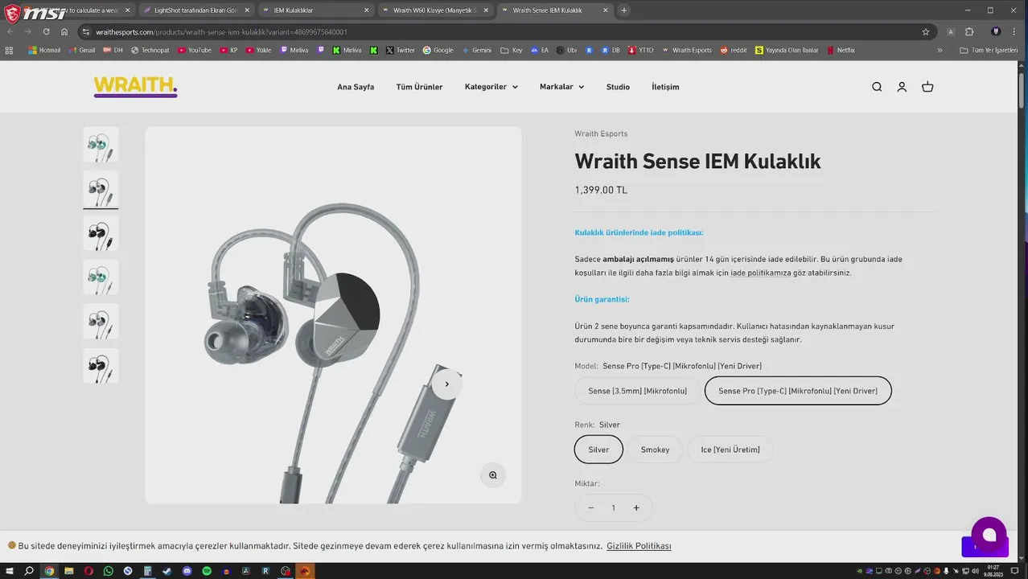Open the shopping cart icon
Screen dimensions: 1028x579
point(927,87)
